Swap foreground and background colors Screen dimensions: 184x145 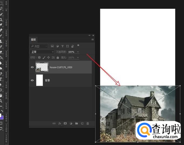[x=2, y=111]
